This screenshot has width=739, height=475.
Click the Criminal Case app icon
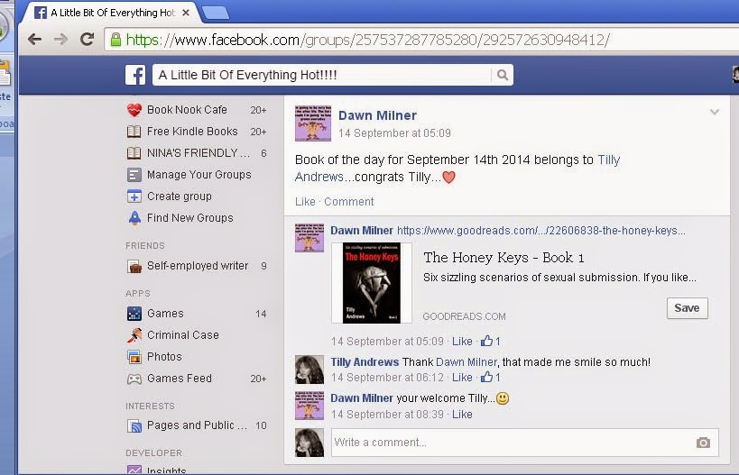point(134,335)
